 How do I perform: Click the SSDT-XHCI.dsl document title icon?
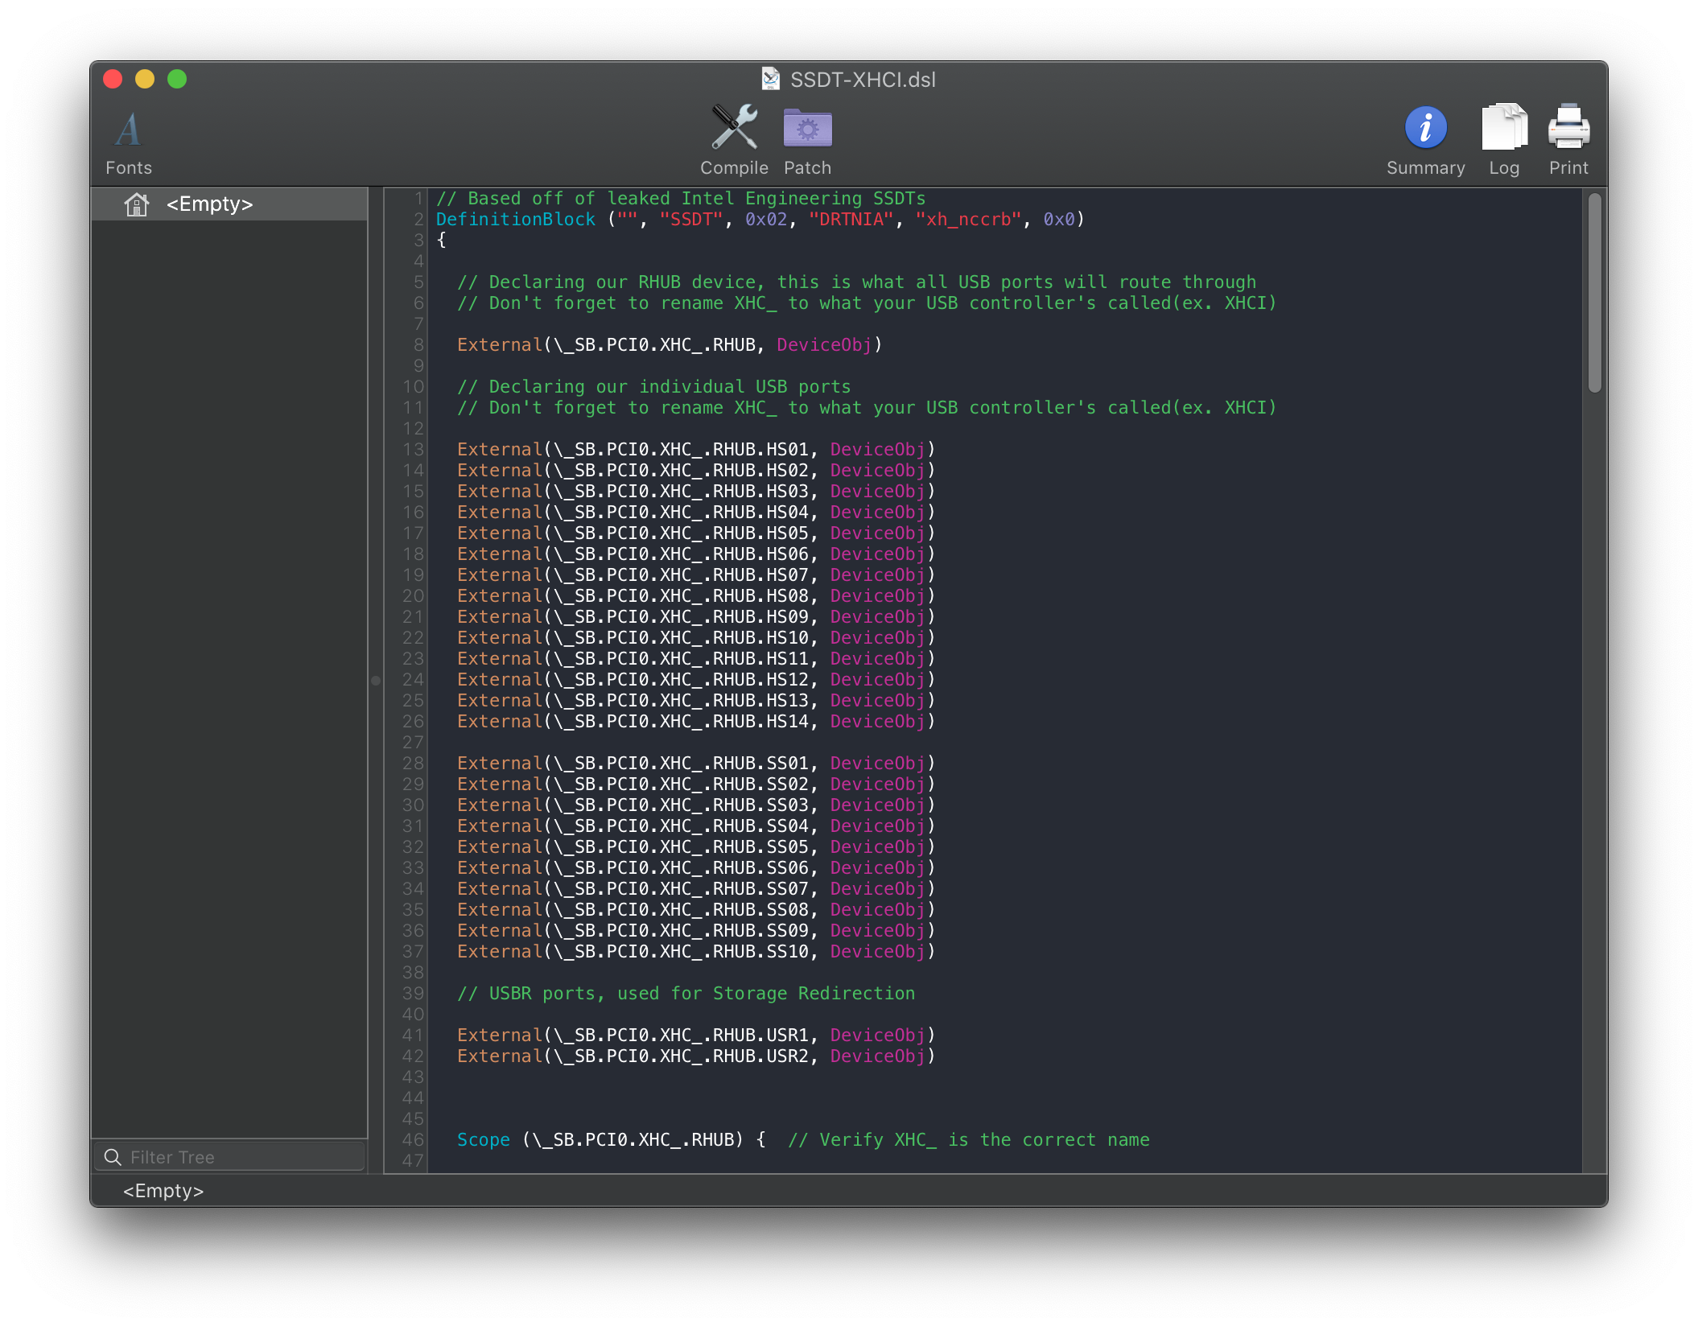coord(770,79)
